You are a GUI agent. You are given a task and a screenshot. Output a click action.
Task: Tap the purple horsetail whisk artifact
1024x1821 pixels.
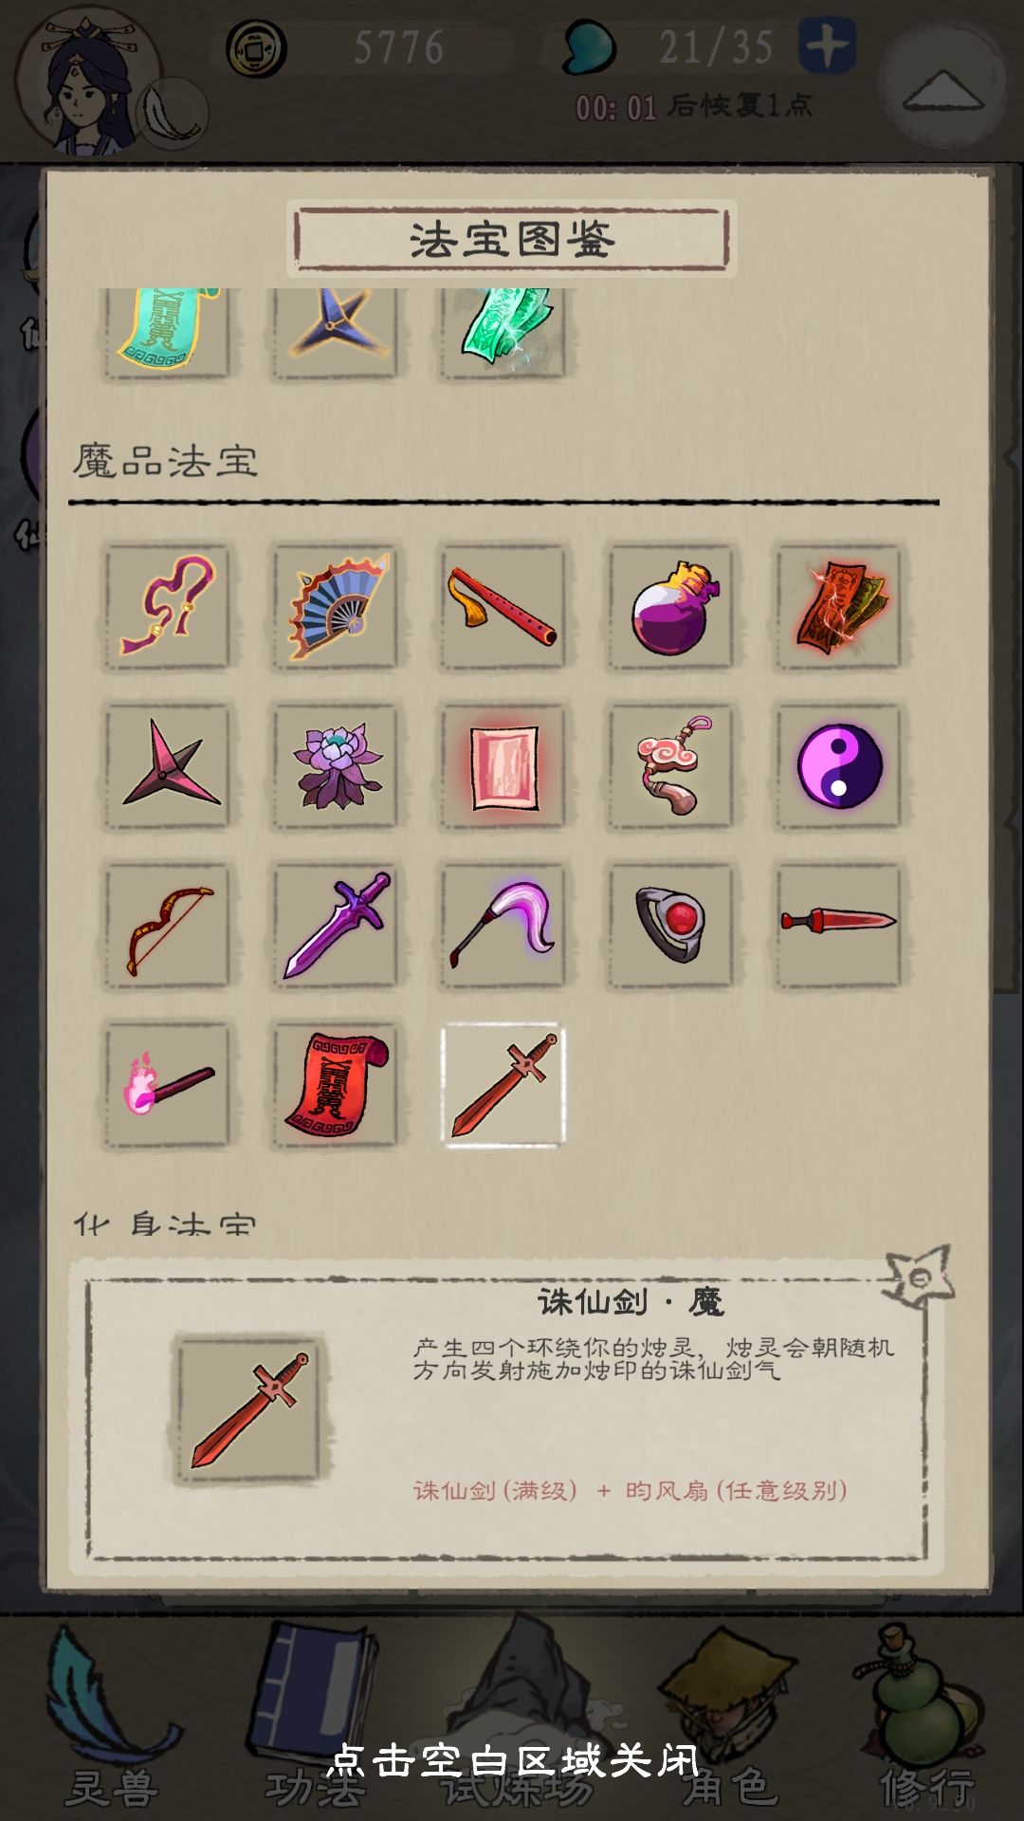coord(503,926)
